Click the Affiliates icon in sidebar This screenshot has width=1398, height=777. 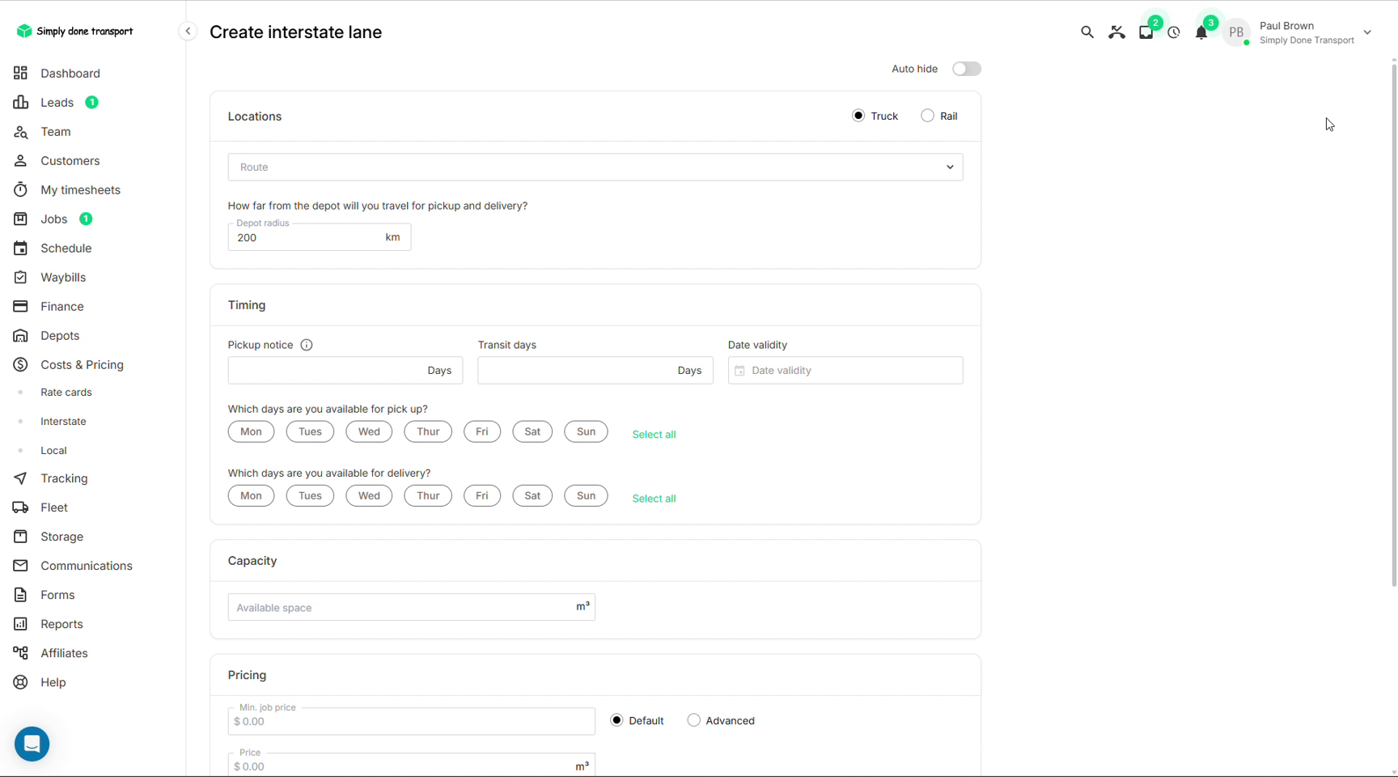click(x=21, y=653)
